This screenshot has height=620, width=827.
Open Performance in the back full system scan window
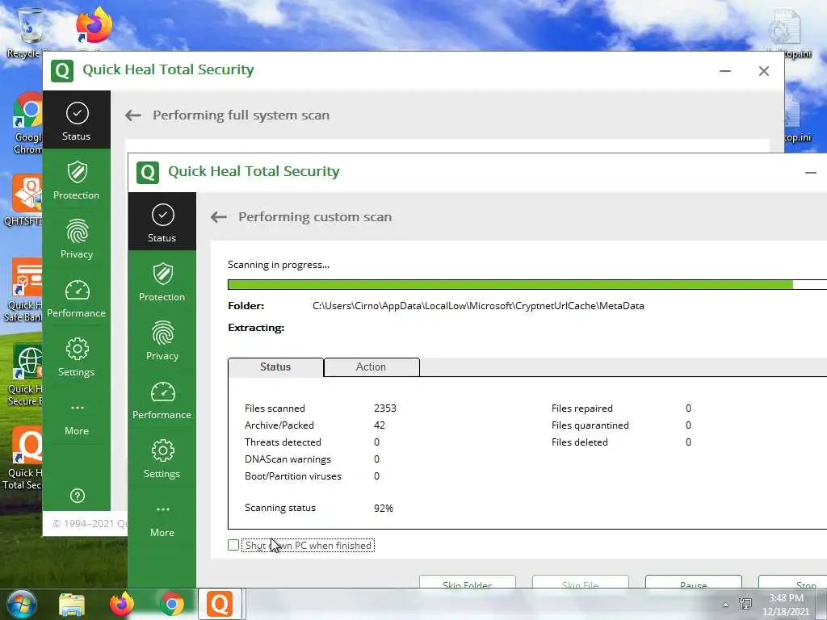tap(77, 298)
